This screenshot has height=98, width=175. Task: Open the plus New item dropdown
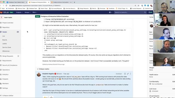(110, 12)
